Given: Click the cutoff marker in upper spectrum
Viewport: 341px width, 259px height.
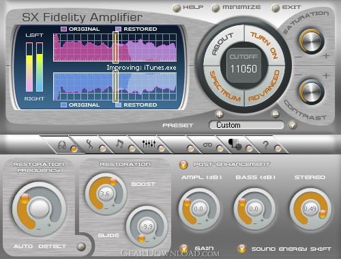Looking at the screenshot, I should point(115,47).
